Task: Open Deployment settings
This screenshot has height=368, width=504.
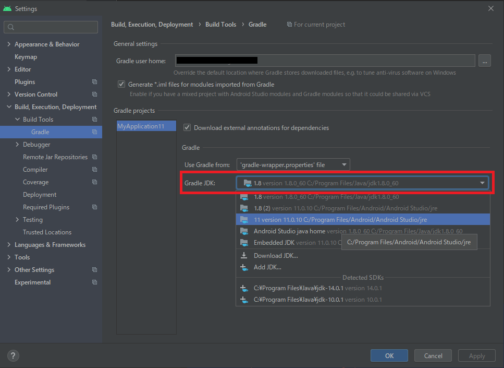Action: (40, 195)
